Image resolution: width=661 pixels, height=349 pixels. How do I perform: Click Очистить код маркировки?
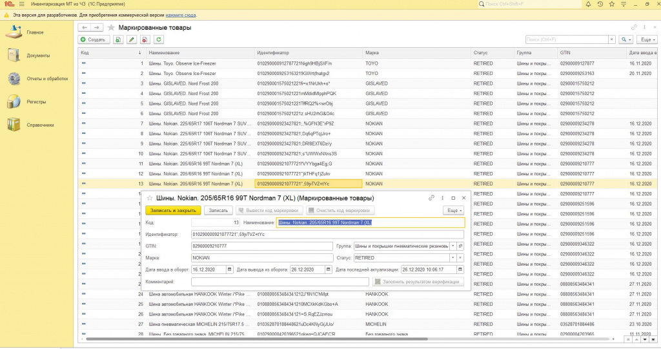(340, 210)
